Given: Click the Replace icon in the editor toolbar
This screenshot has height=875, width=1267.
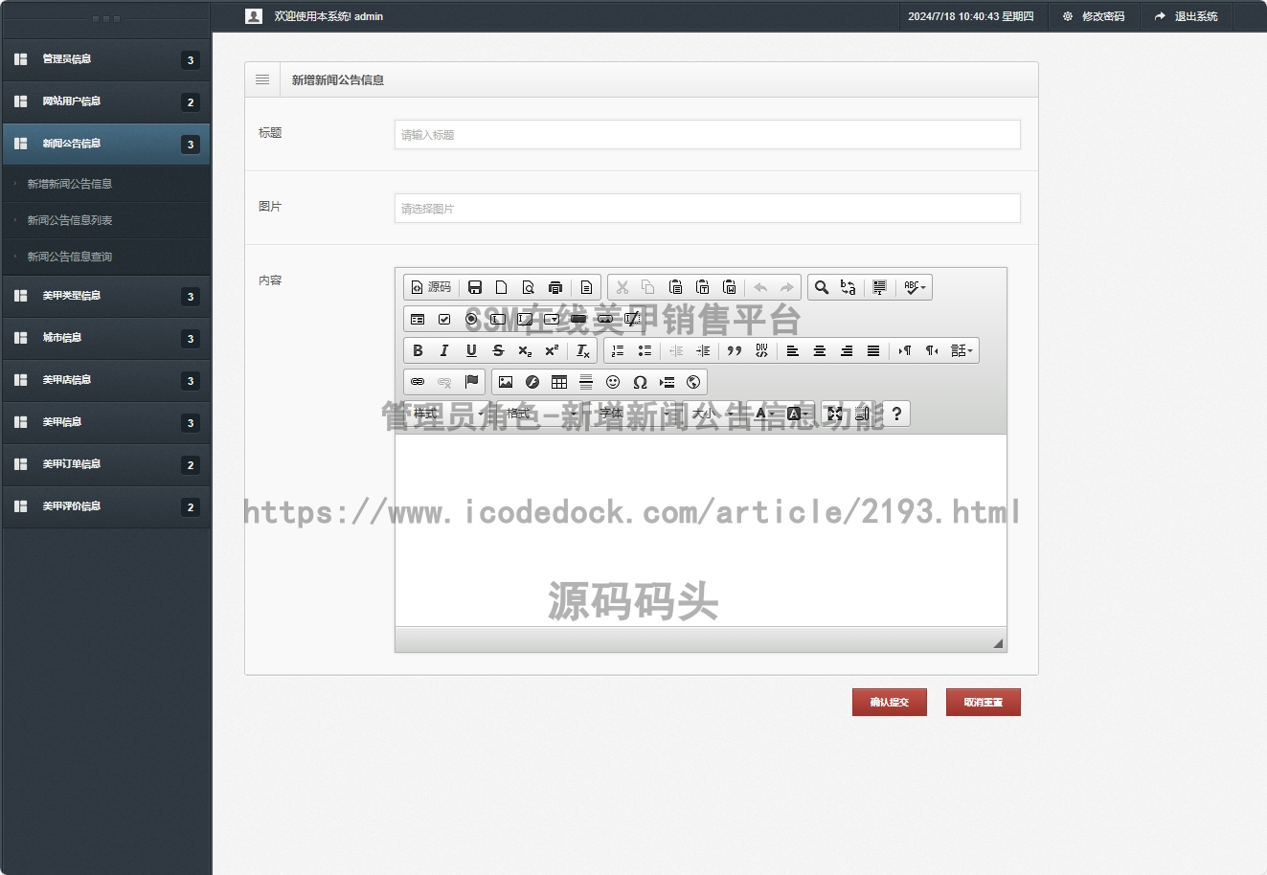Looking at the screenshot, I should tap(848, 287).
